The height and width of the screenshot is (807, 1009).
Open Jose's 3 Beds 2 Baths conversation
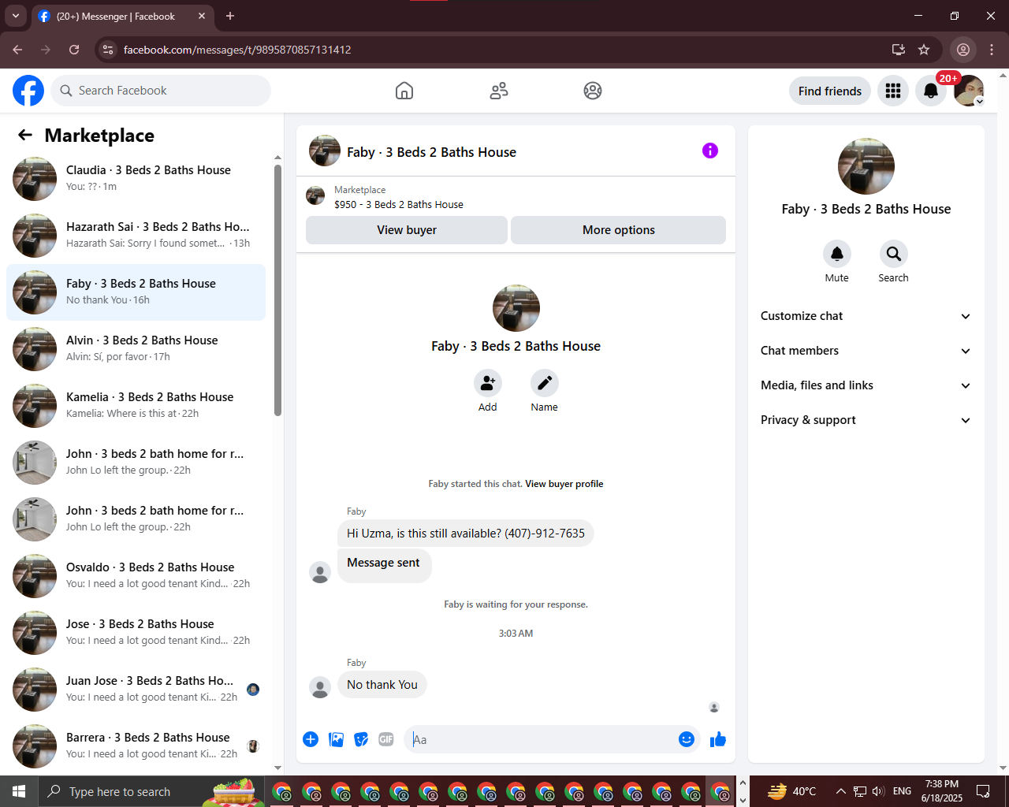click(136, 633)
